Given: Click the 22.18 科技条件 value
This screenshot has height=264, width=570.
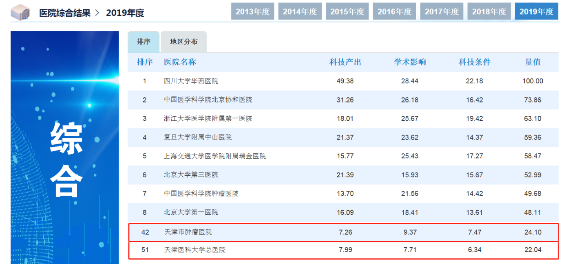Looking at the screenshot, I should tap(475, 81).
